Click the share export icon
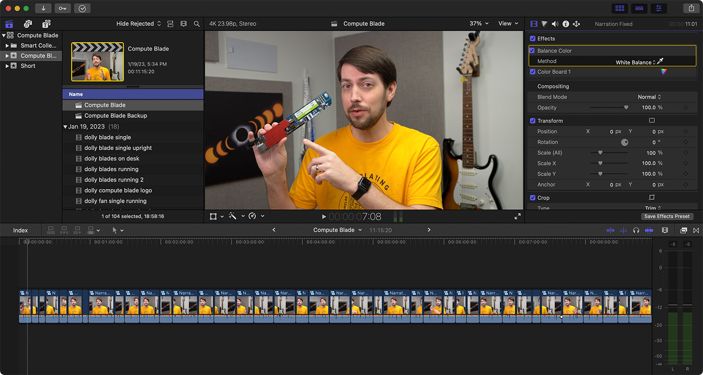703x375 pixels. coord(691,8)
